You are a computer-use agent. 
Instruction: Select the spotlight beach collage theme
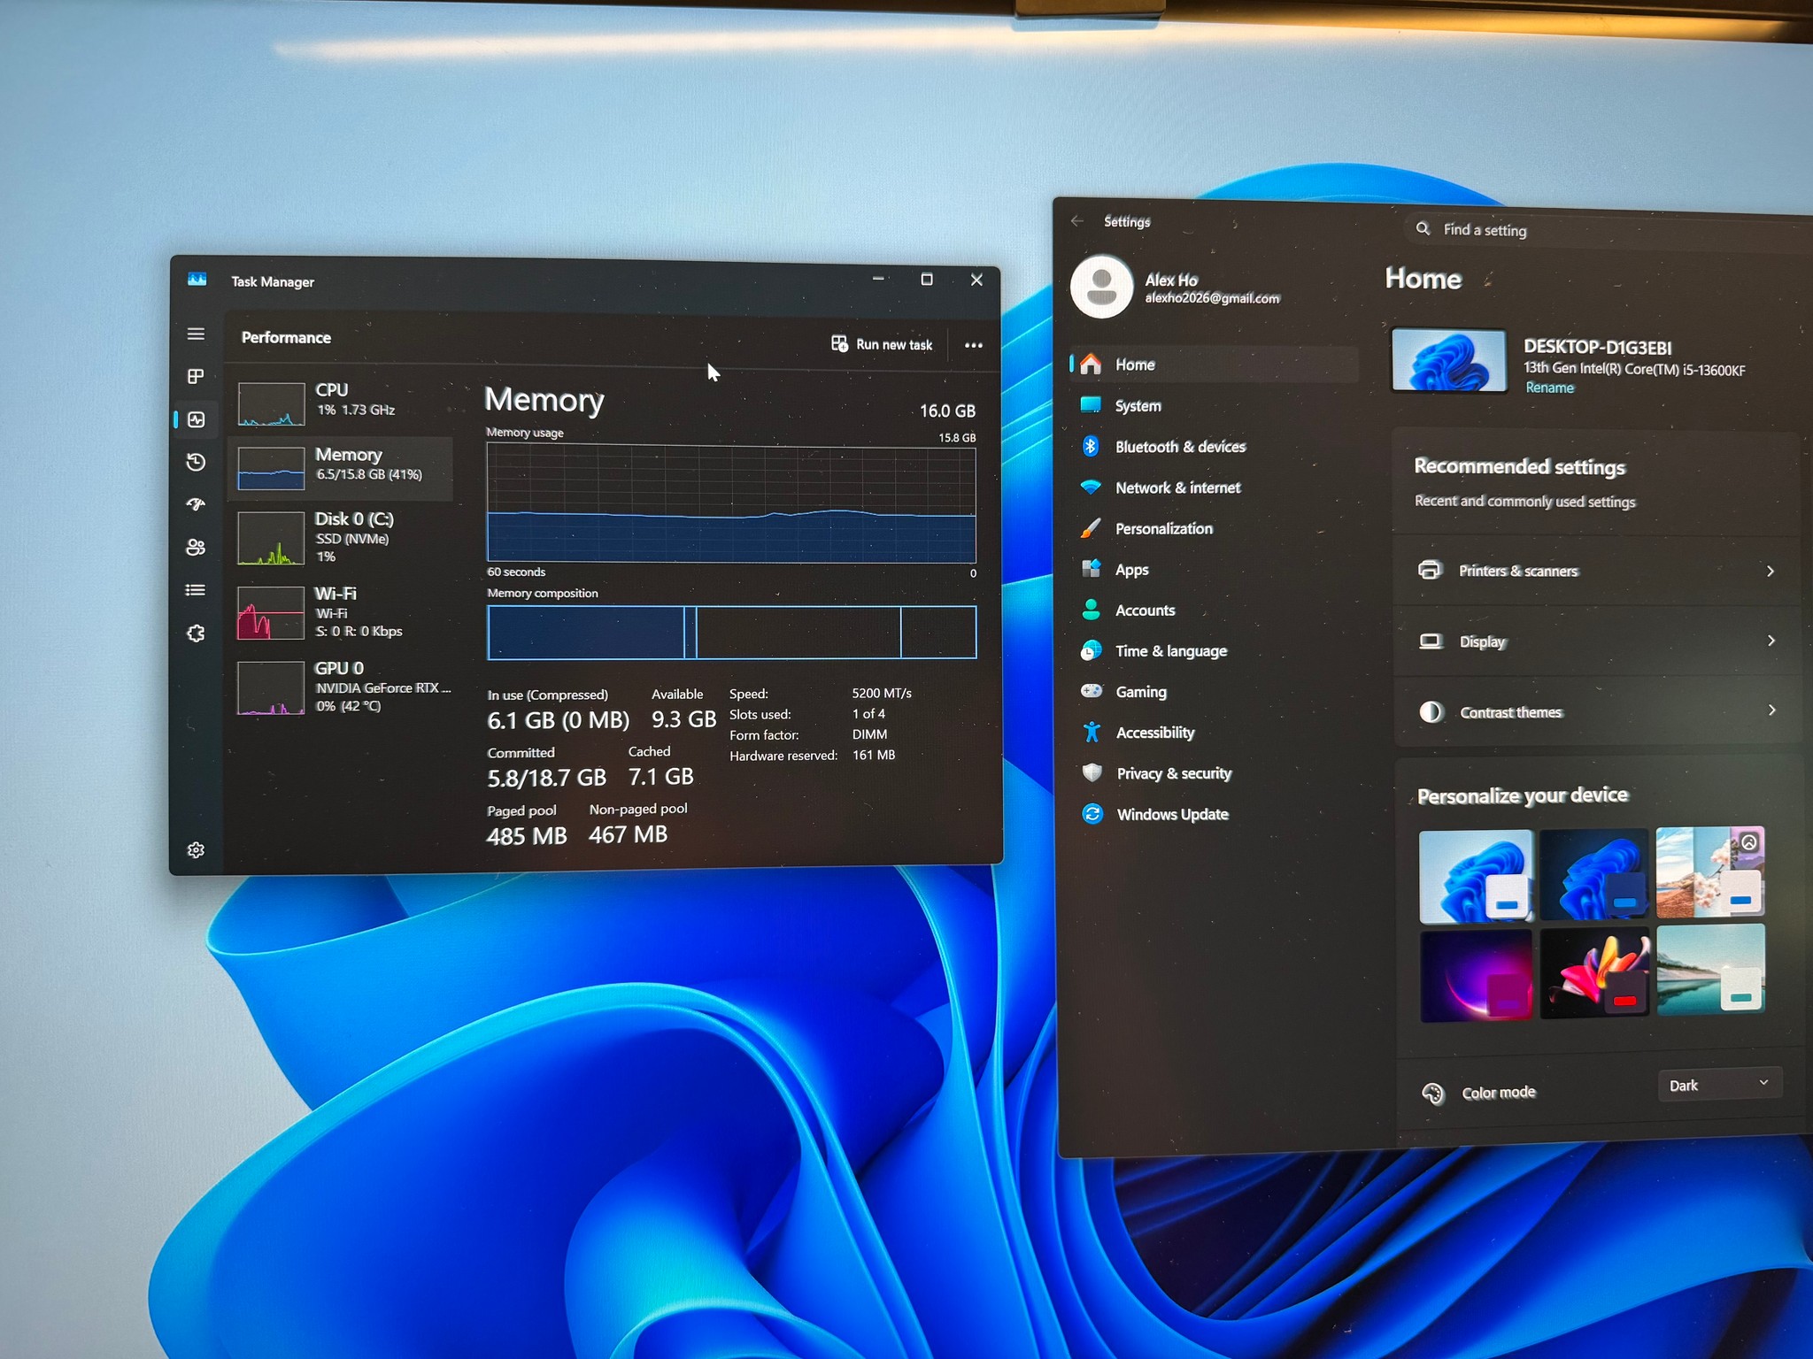coord(1709,871)
